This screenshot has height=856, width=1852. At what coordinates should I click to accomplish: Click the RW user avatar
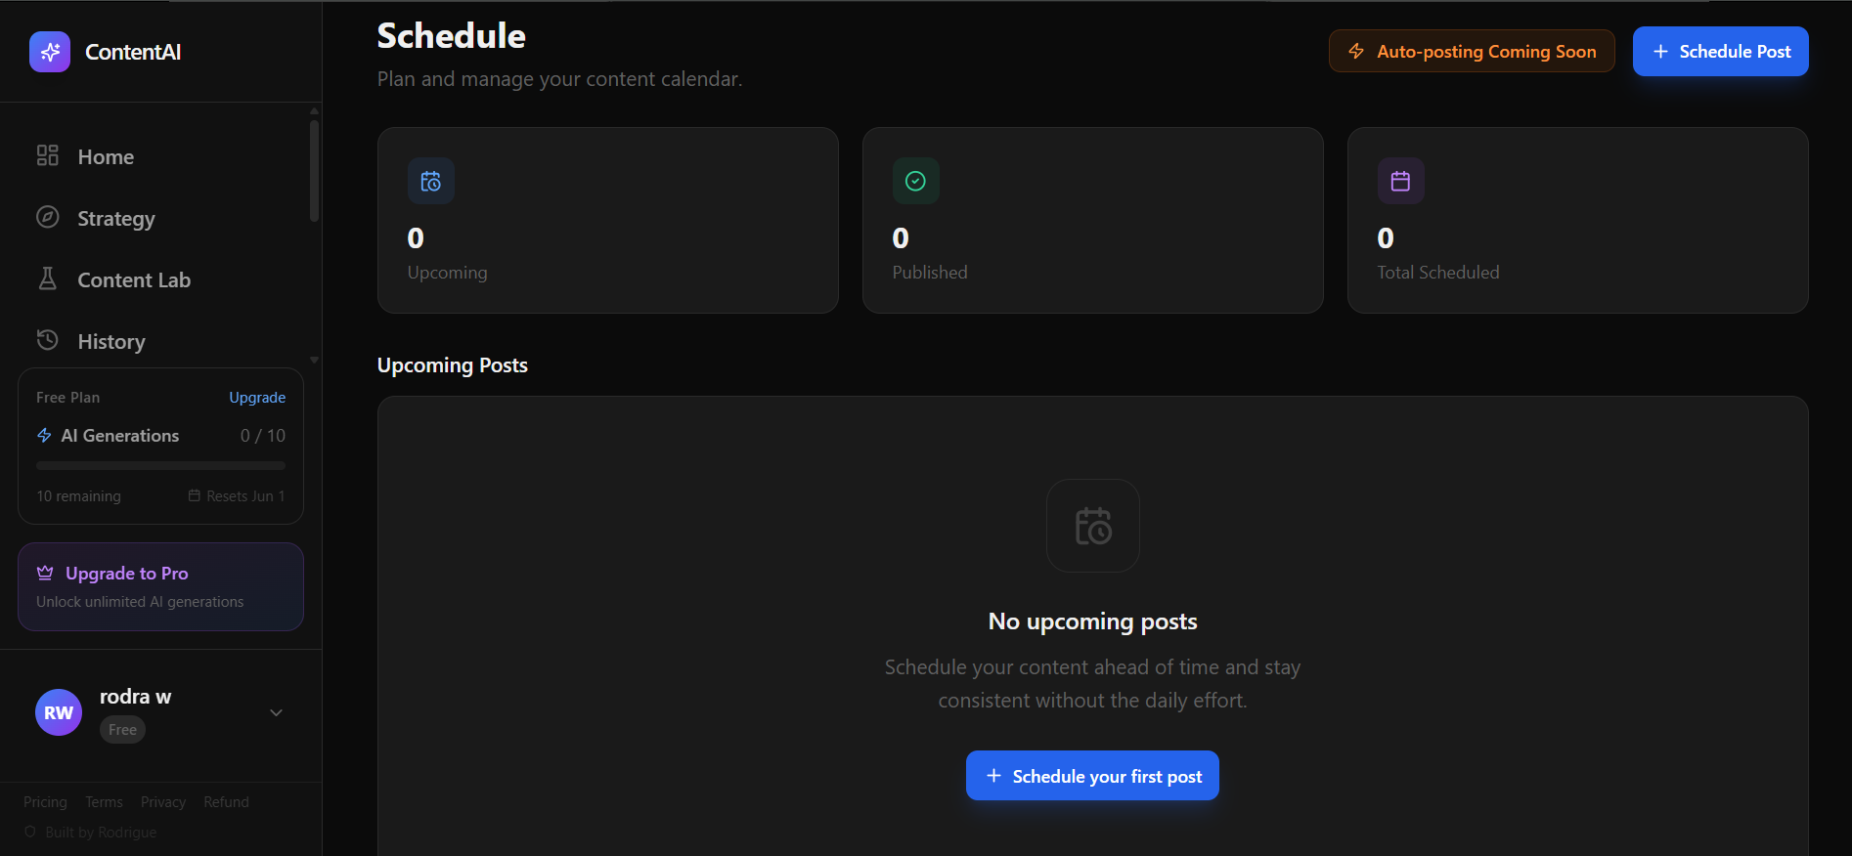click(x=59, y=712)
